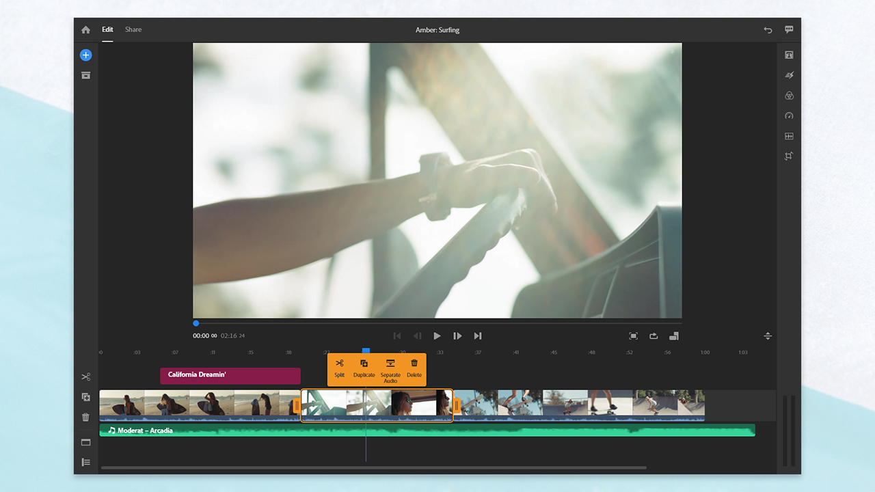875x492 pixels.
Task: Select the Split scissors tool
Action: pos(85,377)
